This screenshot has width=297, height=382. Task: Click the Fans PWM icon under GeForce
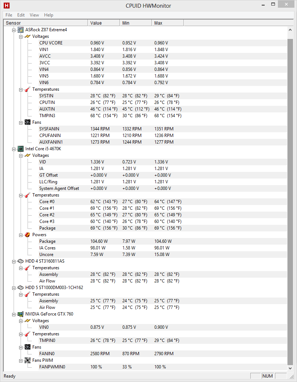[28, 360]
